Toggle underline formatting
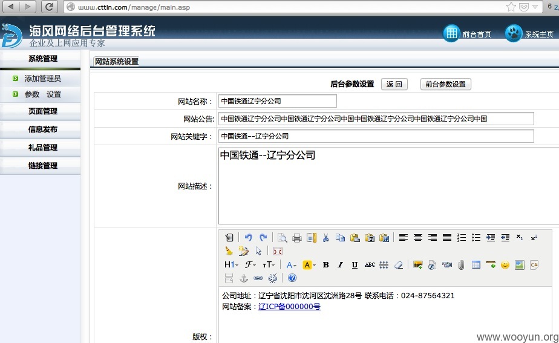 tap(355, 264)
